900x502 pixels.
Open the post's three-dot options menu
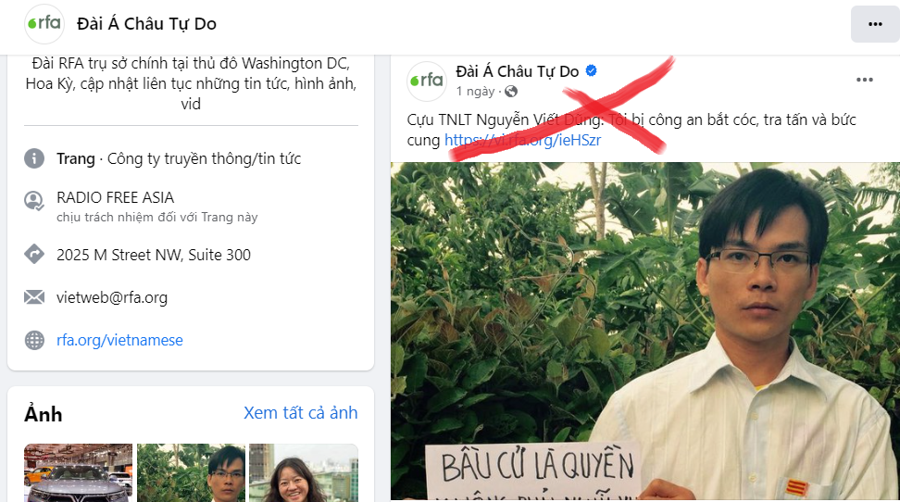[x=865, y=80]
